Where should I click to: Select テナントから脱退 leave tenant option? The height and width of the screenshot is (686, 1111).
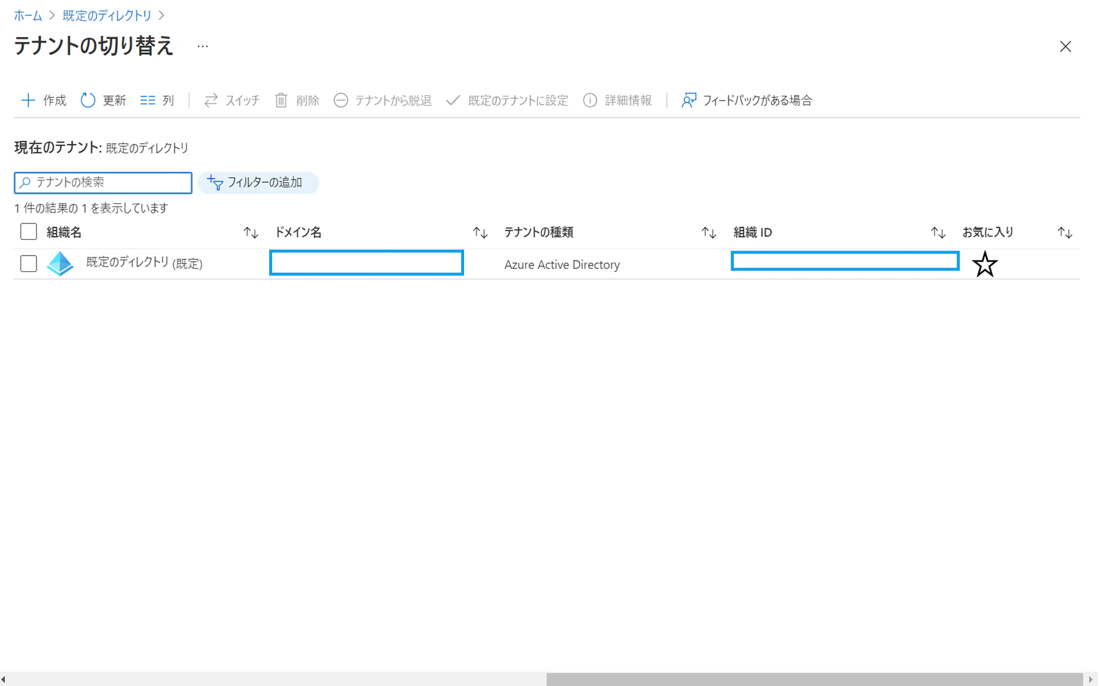tap(383, 100)
